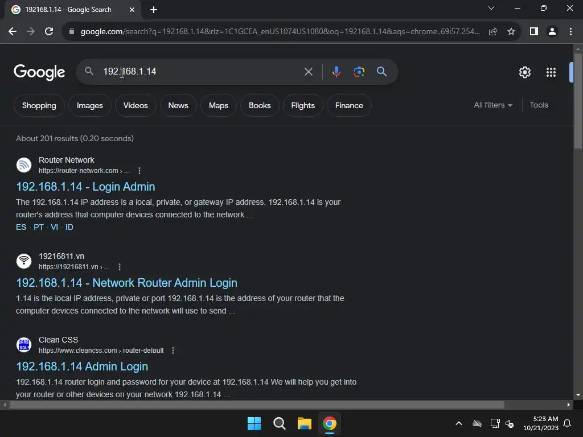Open more options for Clean CSS result
The width and height of the screenshot is (583, 437).
[173, 351]
